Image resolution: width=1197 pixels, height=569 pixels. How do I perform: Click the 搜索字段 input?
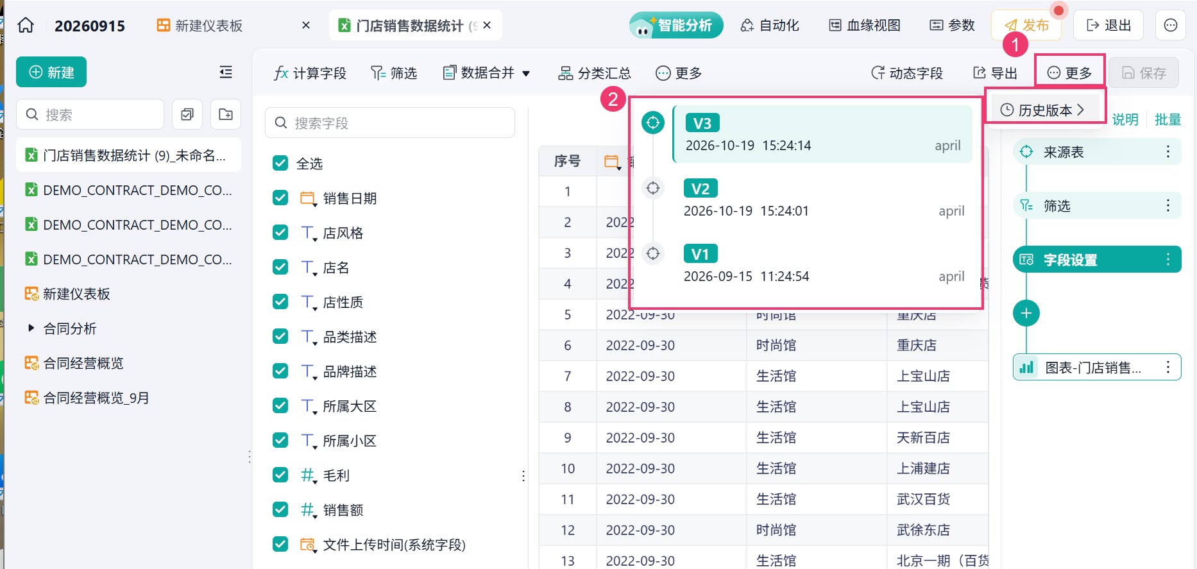[x=390, y=123]
